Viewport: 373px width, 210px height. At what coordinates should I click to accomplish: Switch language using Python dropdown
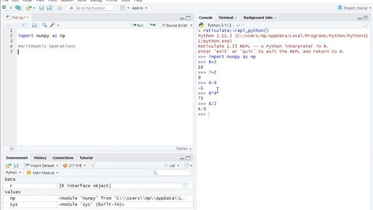tap(13, 173)
